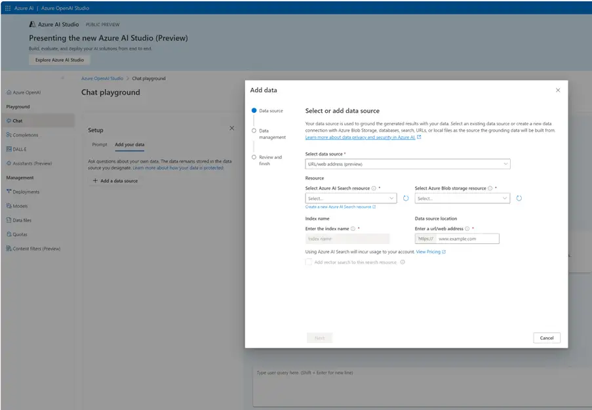Click Azure OpenAI Studio in the top bar
The width and height of the screenshot is (592, 410).
coord(66,8)
